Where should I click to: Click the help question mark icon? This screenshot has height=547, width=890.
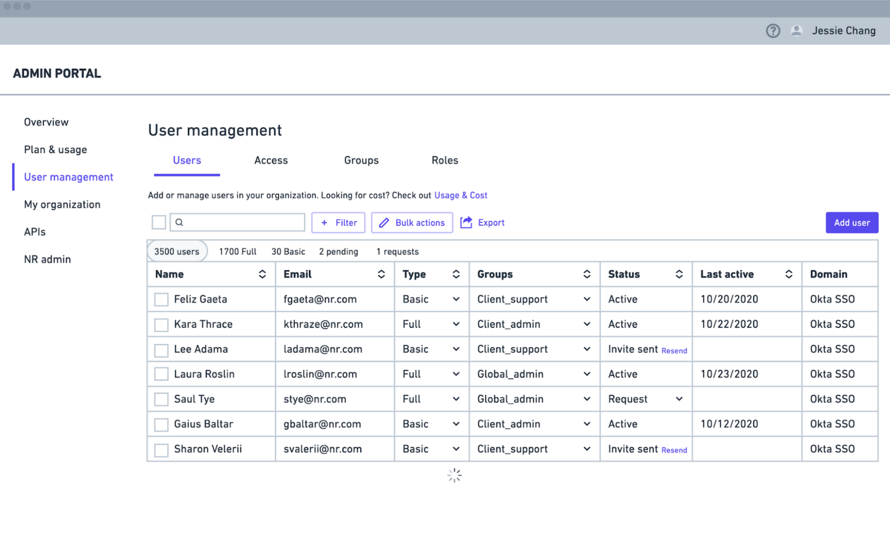[x=773, y=30]
